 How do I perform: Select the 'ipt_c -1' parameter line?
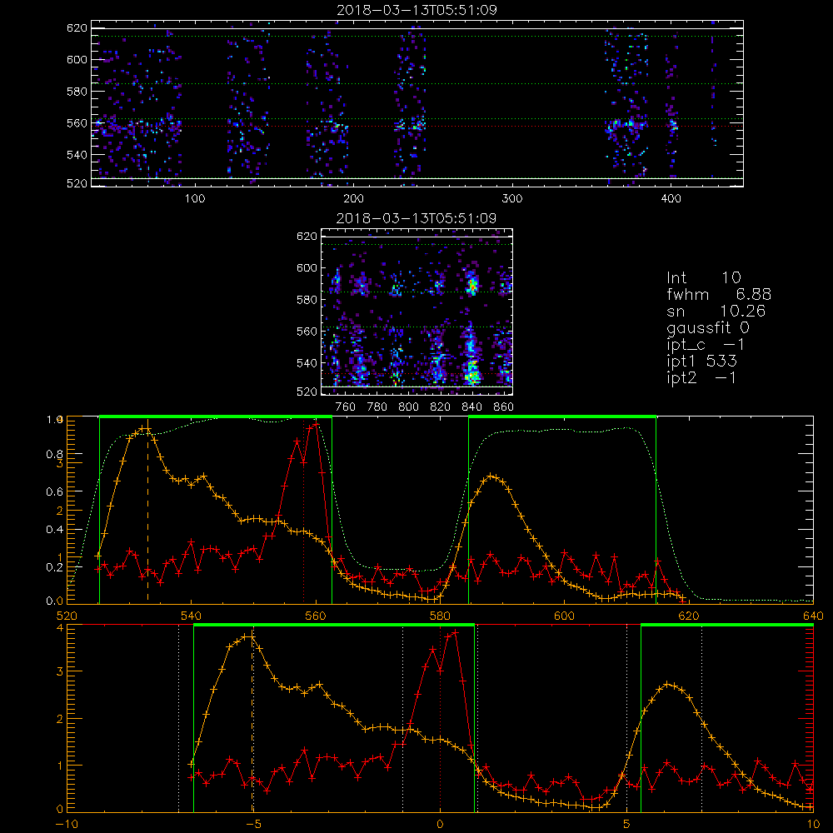coord(706,345)
